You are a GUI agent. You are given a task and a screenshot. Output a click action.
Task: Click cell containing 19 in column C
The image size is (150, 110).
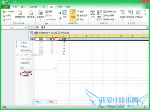(64, 51)
